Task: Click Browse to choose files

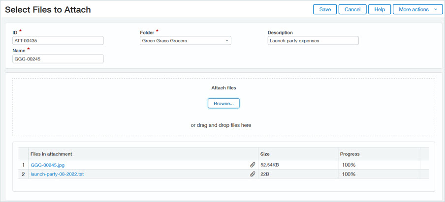Action: (x=223, y=104)
